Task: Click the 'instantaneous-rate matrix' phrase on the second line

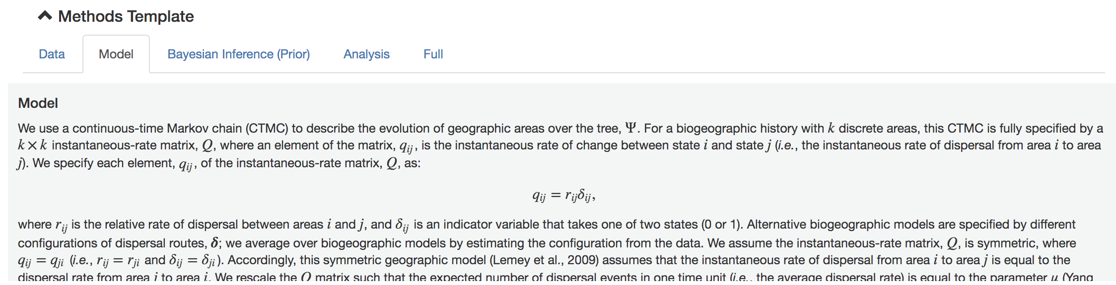Action: pyautogui.click(x=124, y=145)
